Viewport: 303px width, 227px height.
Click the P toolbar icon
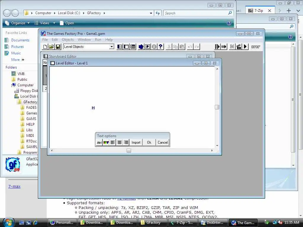click(x=147, y=47)
